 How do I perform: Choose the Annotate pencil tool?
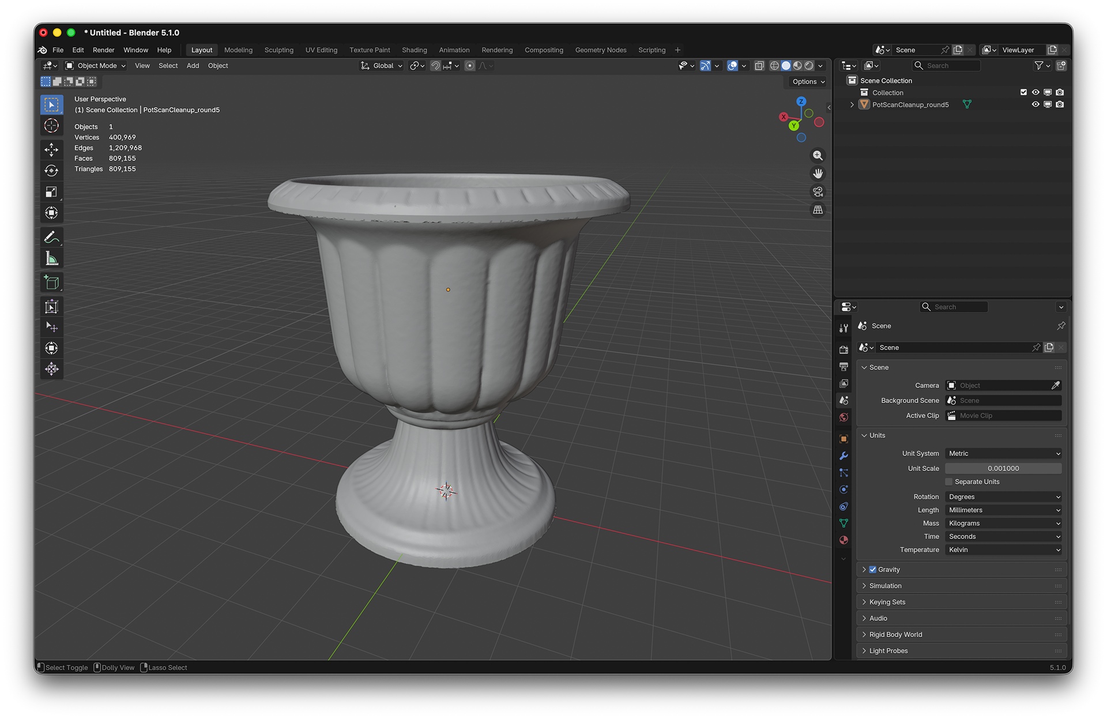tap(51, 237)
